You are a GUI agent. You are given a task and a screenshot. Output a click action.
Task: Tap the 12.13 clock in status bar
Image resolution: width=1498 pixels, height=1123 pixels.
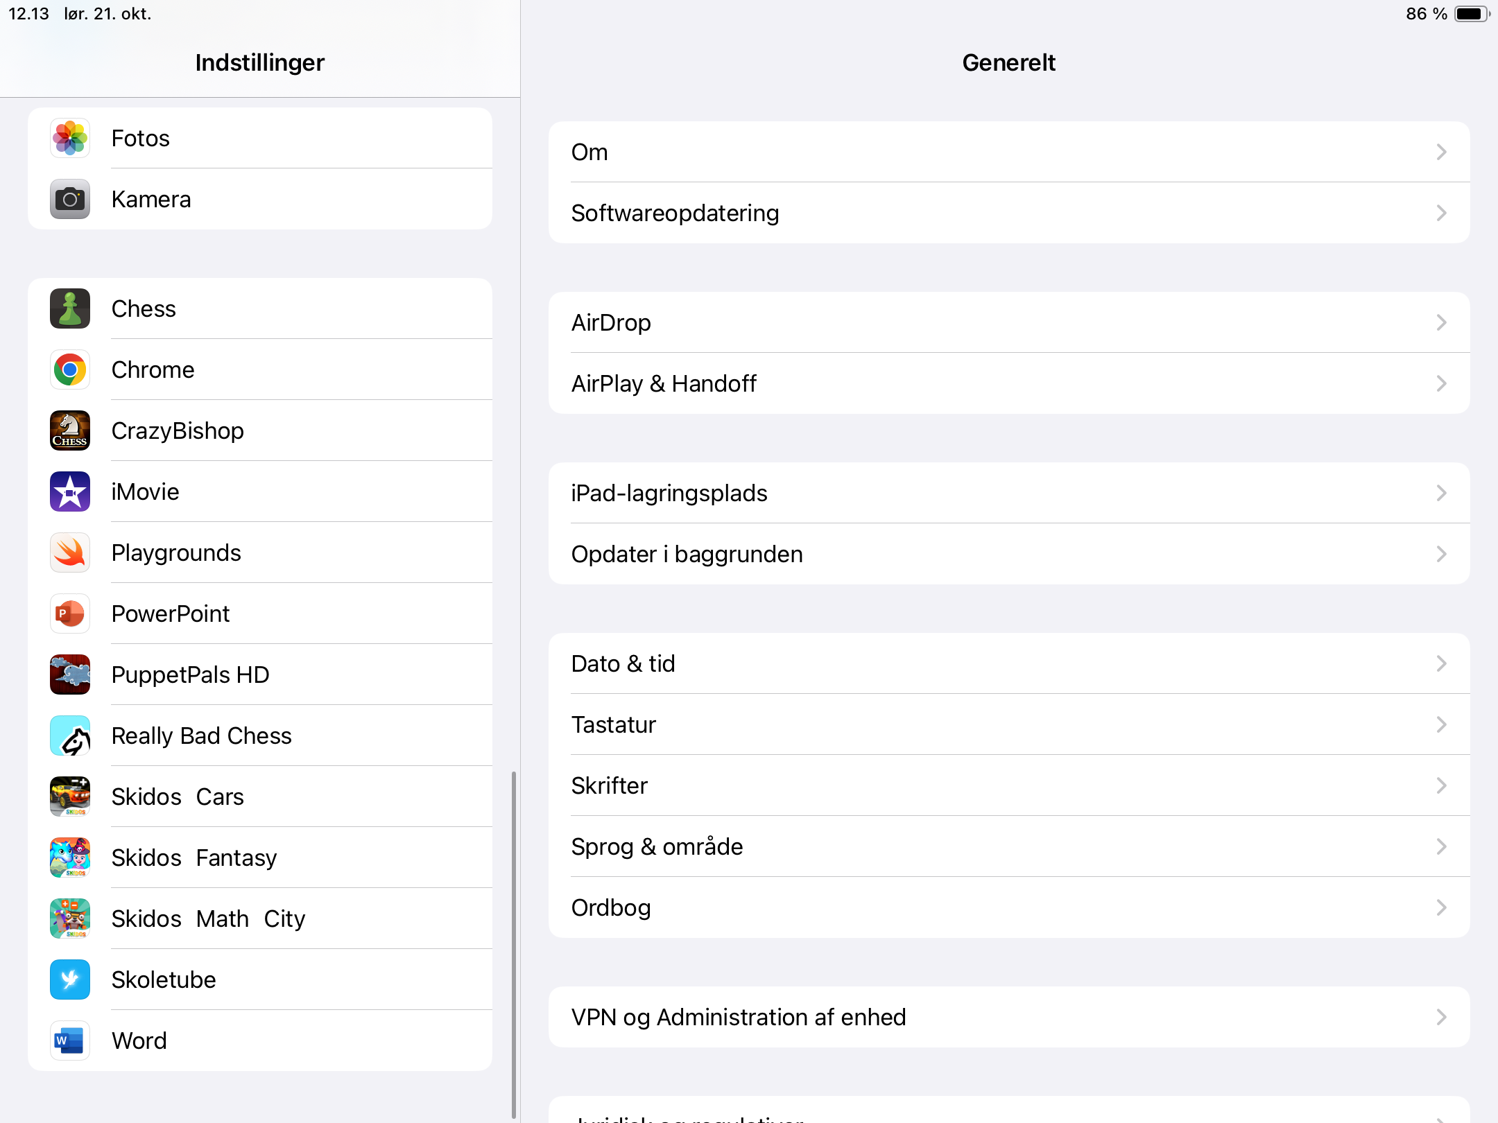pos(28,14)
